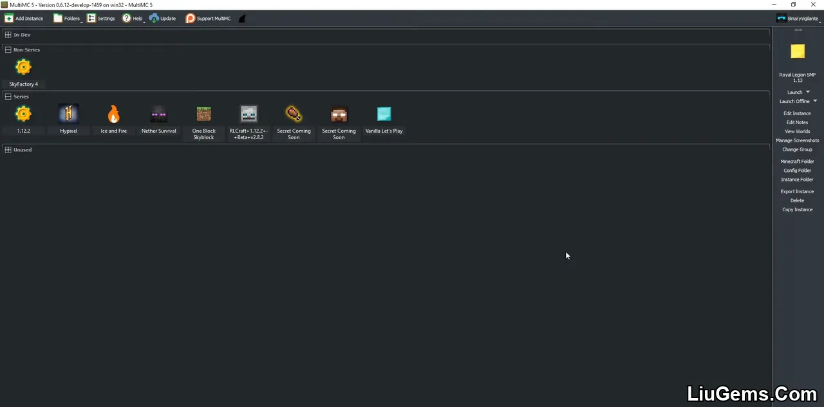Click Edit Instance

click(797, 113)
